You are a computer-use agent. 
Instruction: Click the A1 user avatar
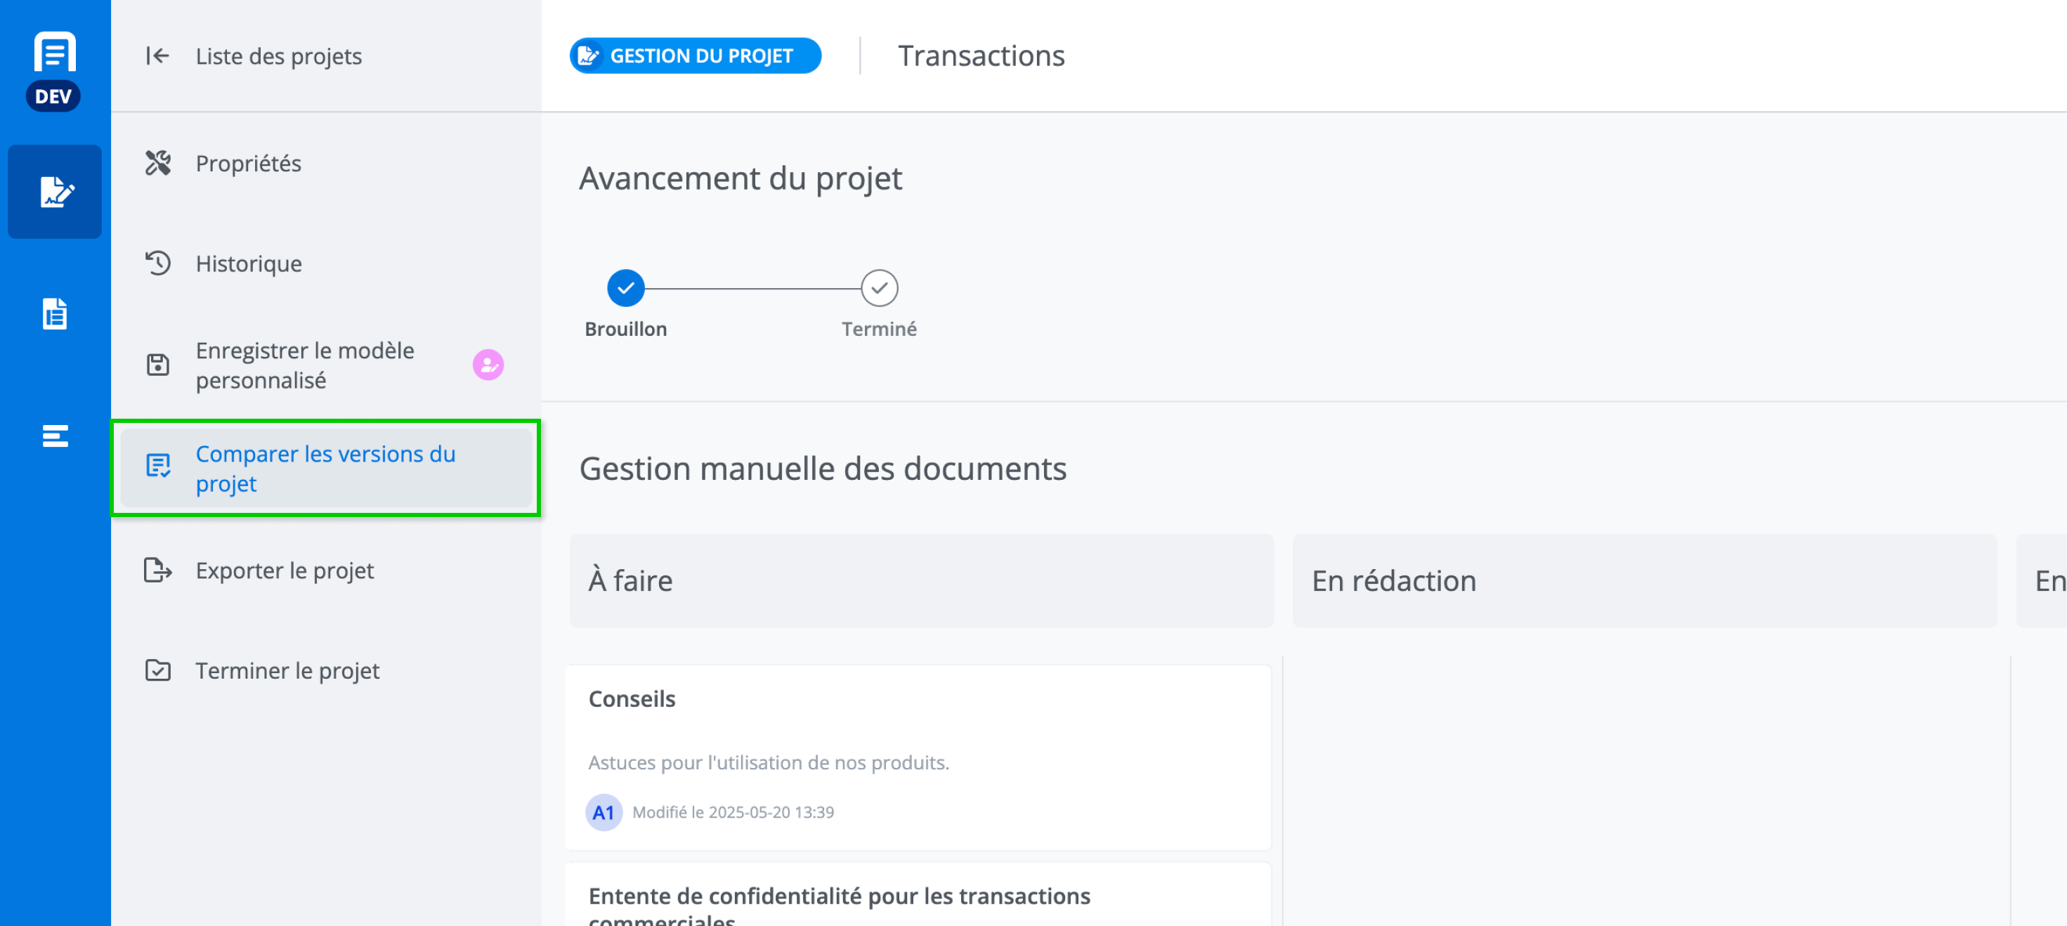[x=604, y=812]
